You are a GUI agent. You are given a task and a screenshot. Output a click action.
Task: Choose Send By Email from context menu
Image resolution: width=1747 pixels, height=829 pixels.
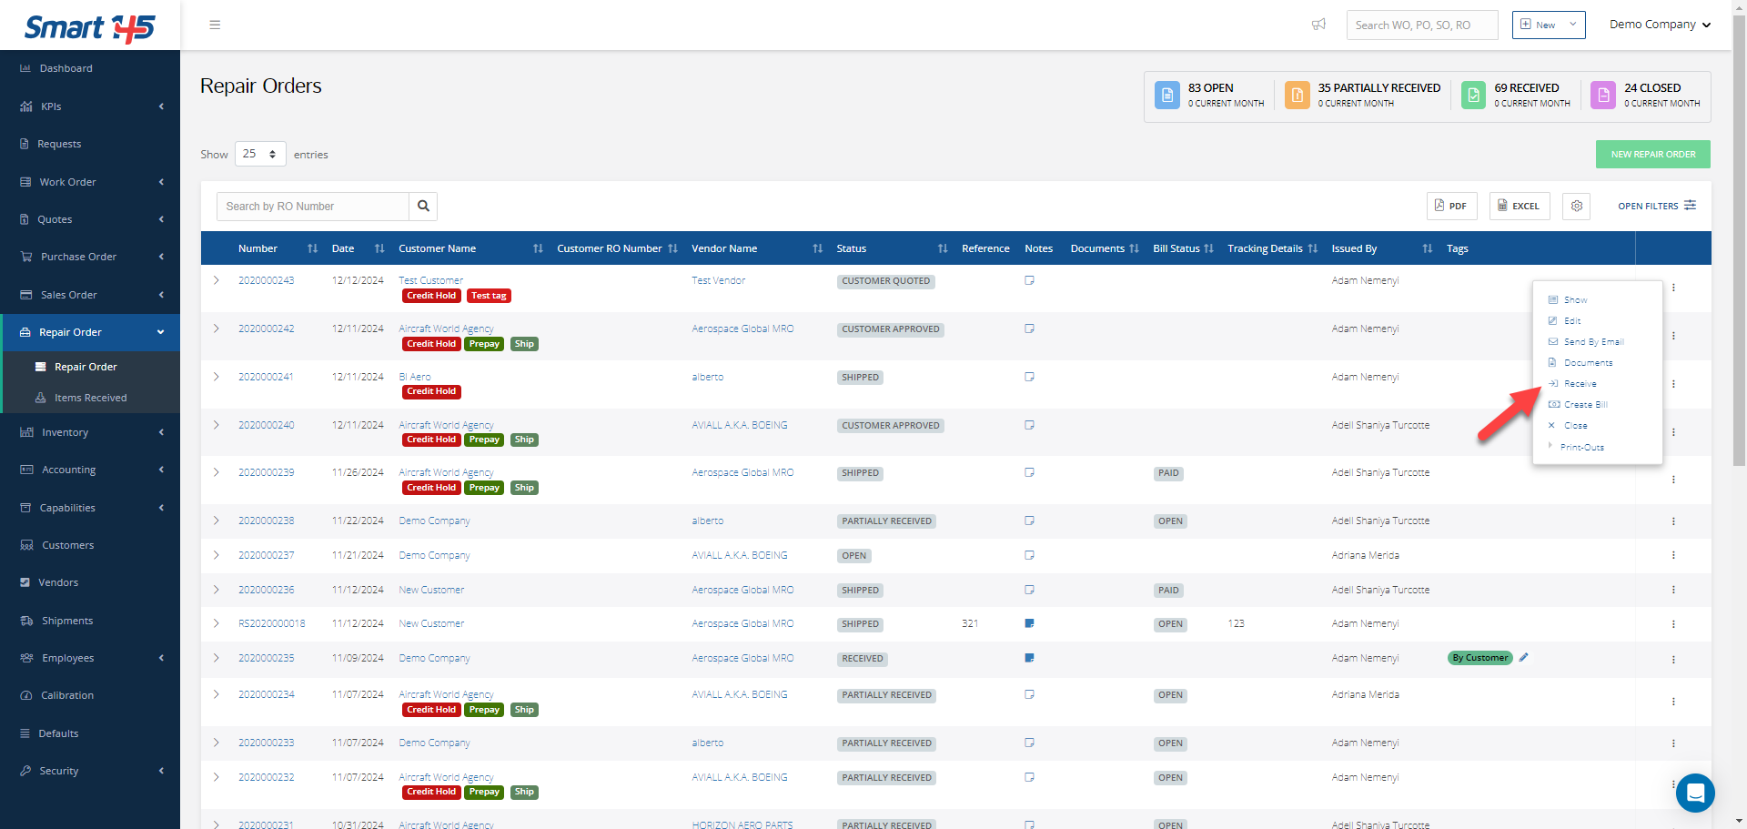pos(1593,342)
